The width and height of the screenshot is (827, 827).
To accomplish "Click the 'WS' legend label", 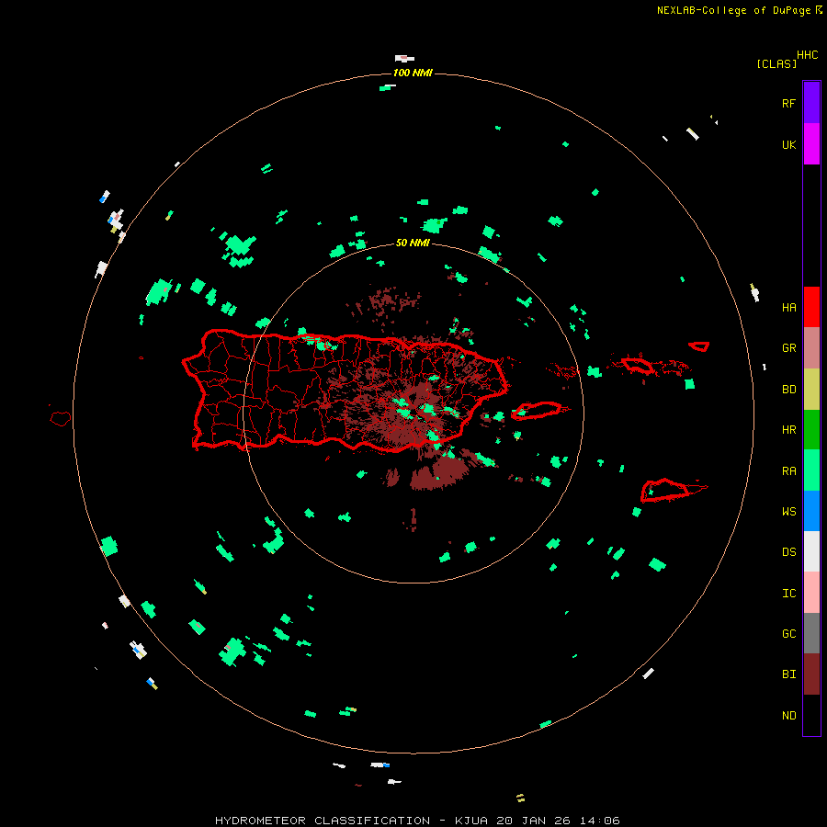I will pyautogui.click(x=788, y=512).
